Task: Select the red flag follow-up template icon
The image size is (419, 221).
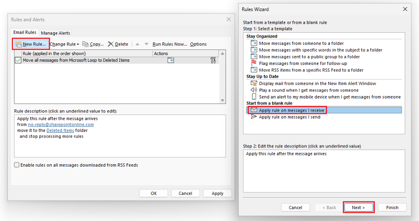Action: pos(254,63)
